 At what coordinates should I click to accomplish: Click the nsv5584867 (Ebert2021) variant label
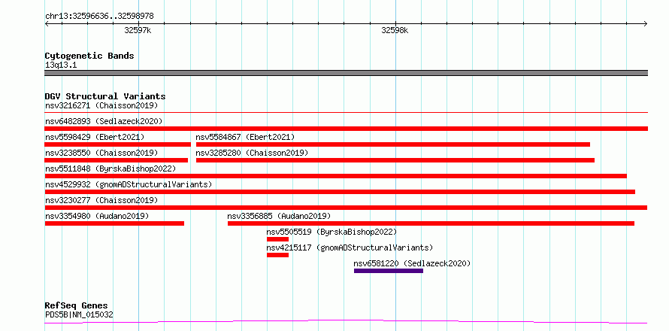pyautogui.click(x=245, y=137)
